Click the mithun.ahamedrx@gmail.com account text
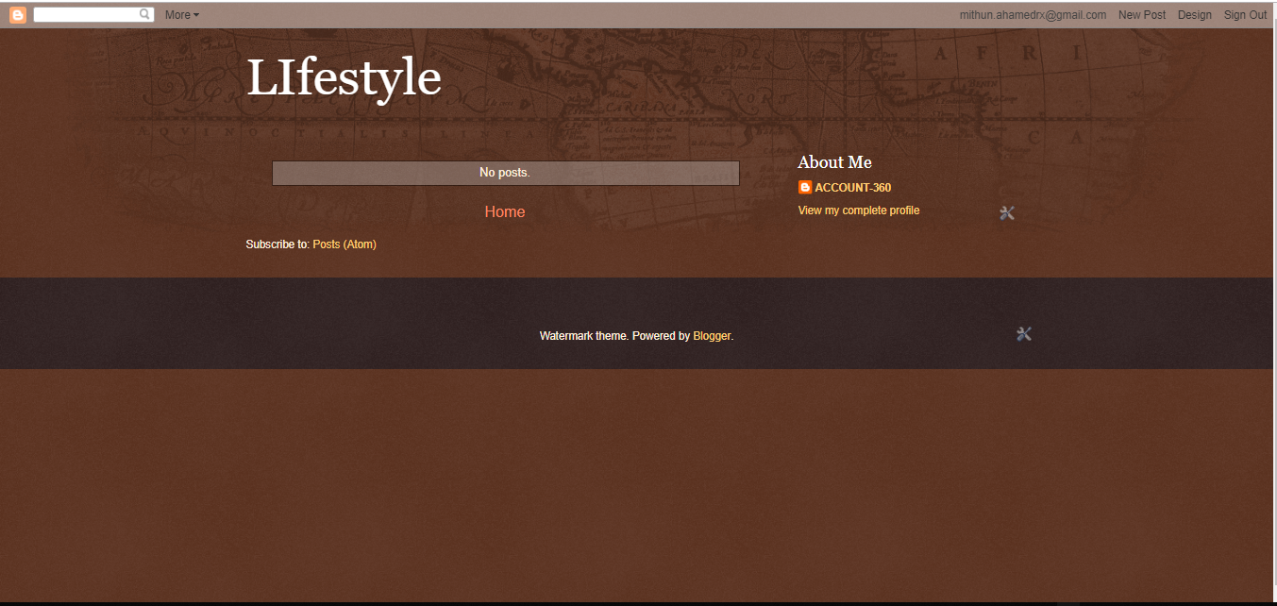Viewport: 1277px width, 606px height. 1033,14
